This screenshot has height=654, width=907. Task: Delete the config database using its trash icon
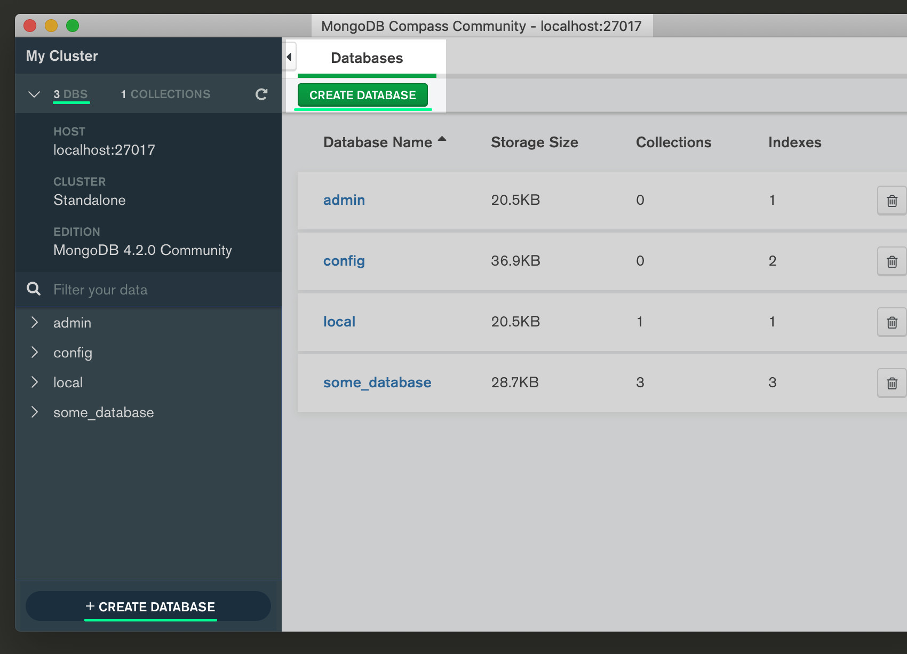[891, 261]
